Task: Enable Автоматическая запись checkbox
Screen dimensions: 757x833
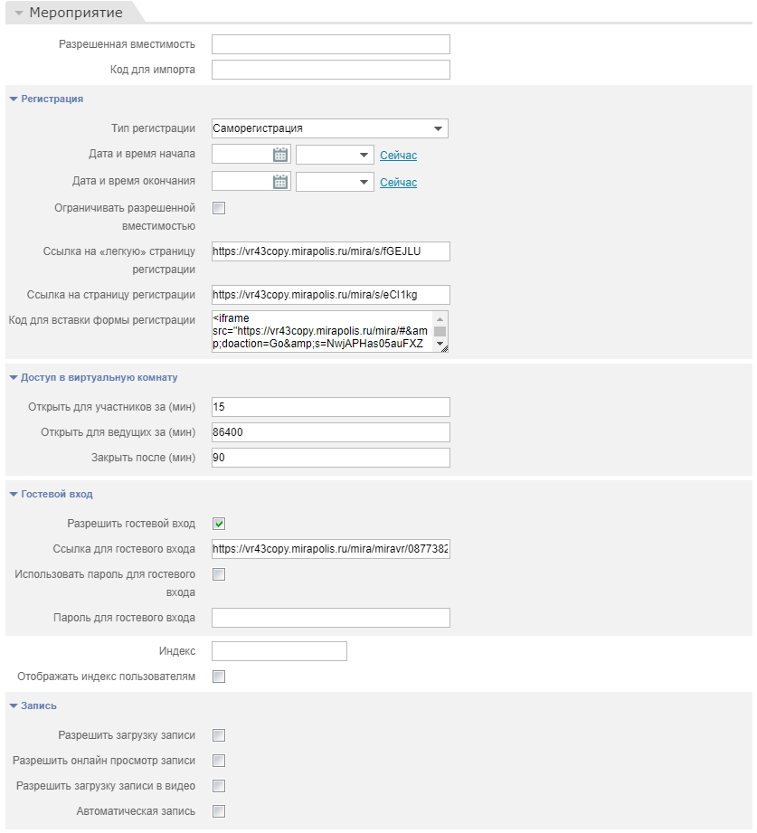Action: (219, 811)
